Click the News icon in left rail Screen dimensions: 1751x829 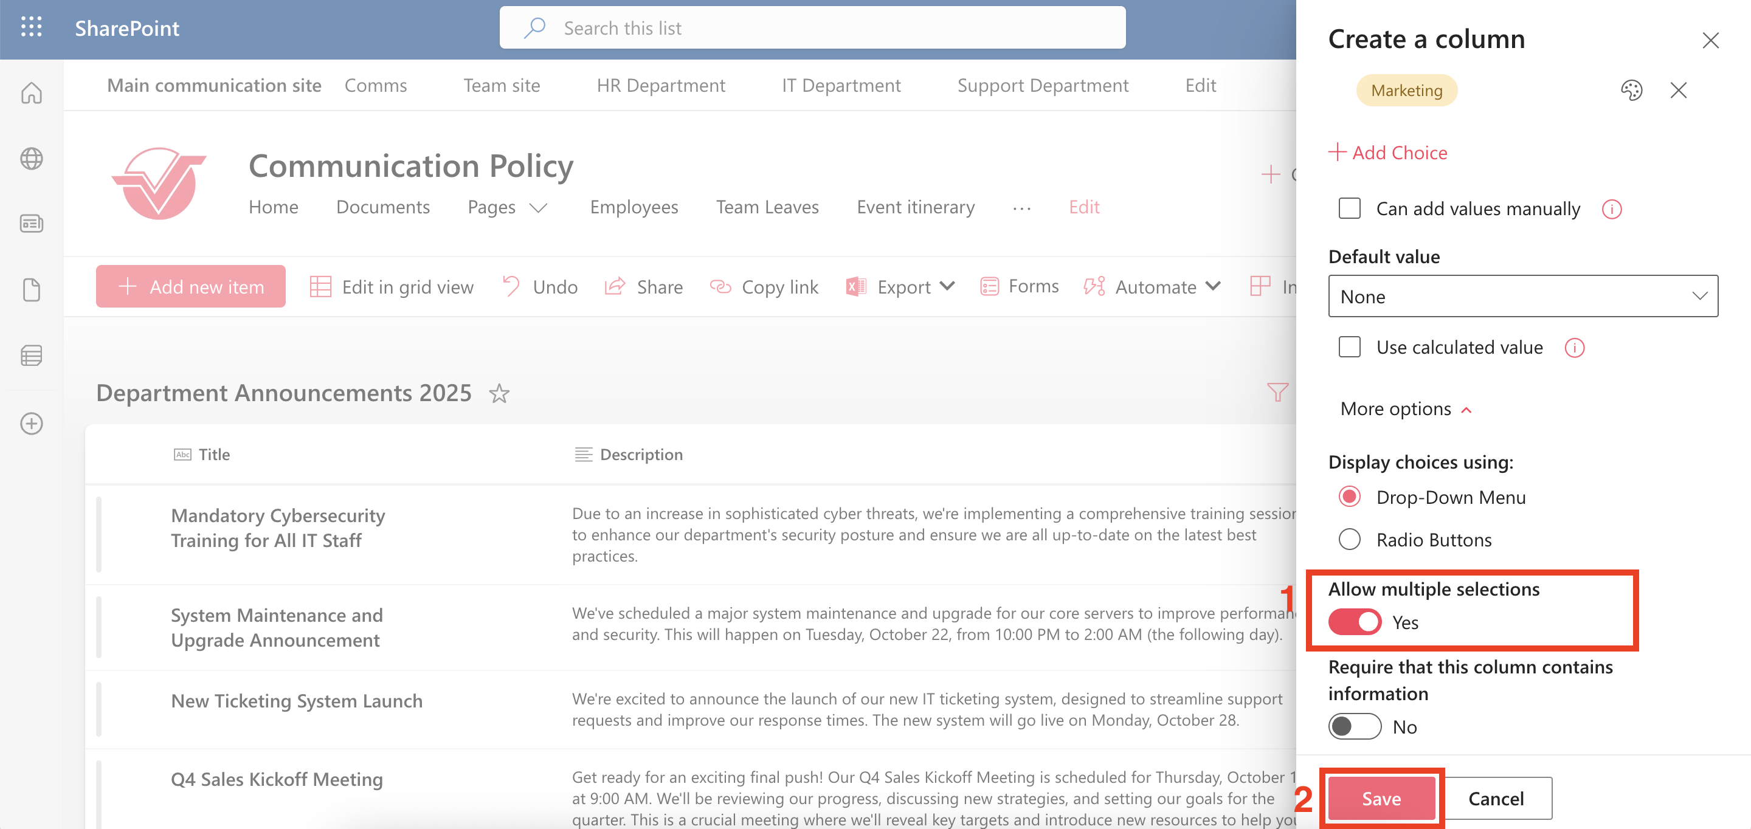31,224
